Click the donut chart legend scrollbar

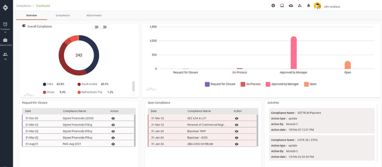coord(133,86)
